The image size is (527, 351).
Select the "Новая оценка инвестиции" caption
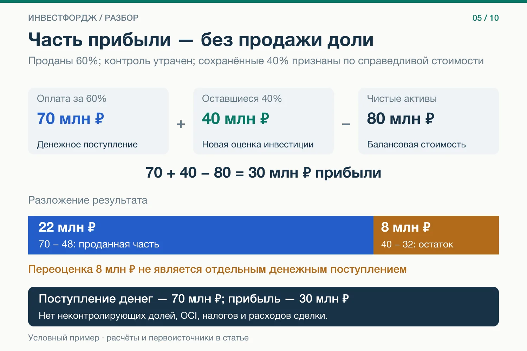[x=258, y=145]
